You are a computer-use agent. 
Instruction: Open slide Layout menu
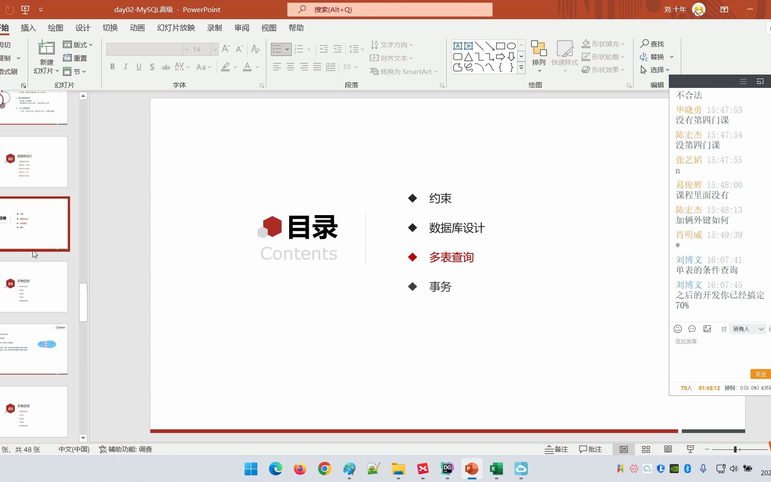[78, 45]
